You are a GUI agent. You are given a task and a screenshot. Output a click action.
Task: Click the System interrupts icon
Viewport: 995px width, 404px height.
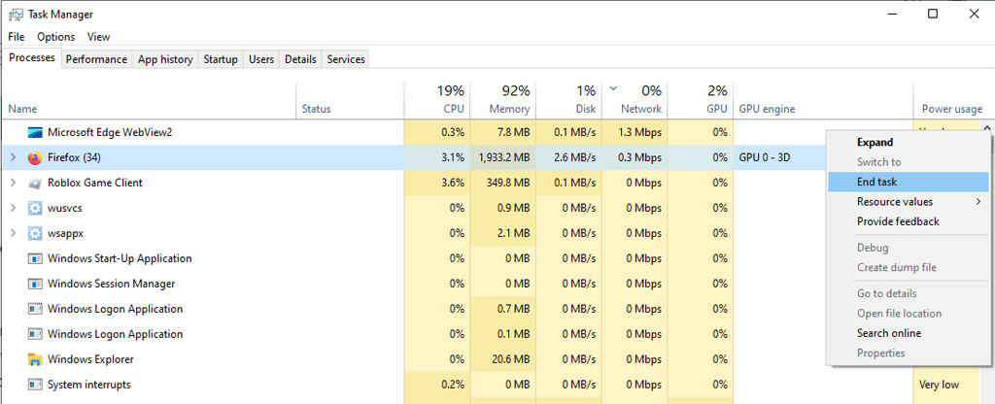point(35,385)
